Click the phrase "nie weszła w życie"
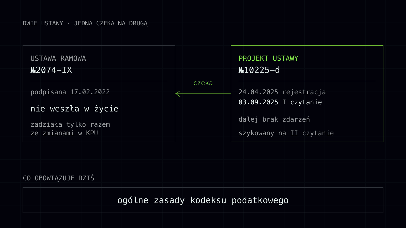The image size is (406, 228). 75,109
